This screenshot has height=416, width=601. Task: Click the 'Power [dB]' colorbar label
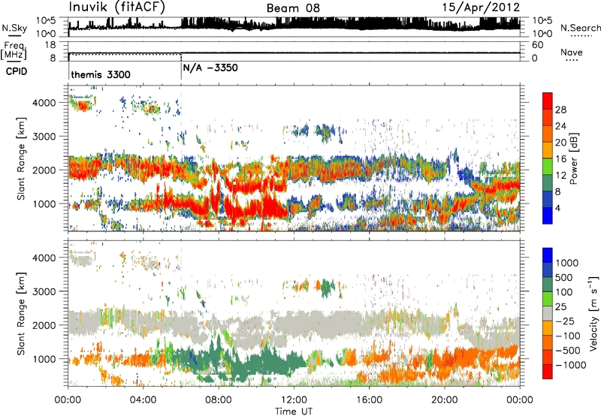point(573,158)
